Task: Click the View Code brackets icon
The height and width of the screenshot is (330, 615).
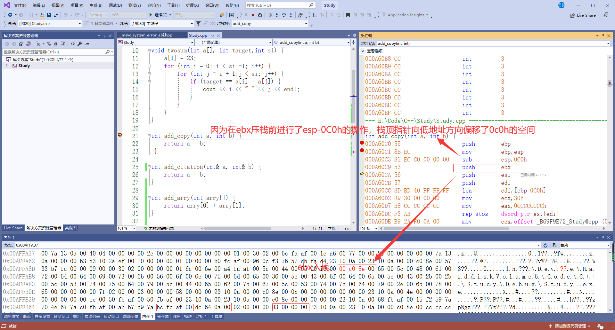Action: pyautogui.click(x=73, y=44)
